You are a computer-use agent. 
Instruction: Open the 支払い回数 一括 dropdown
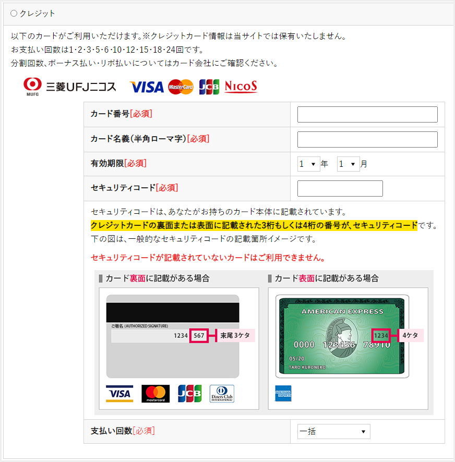click(333, 432)
